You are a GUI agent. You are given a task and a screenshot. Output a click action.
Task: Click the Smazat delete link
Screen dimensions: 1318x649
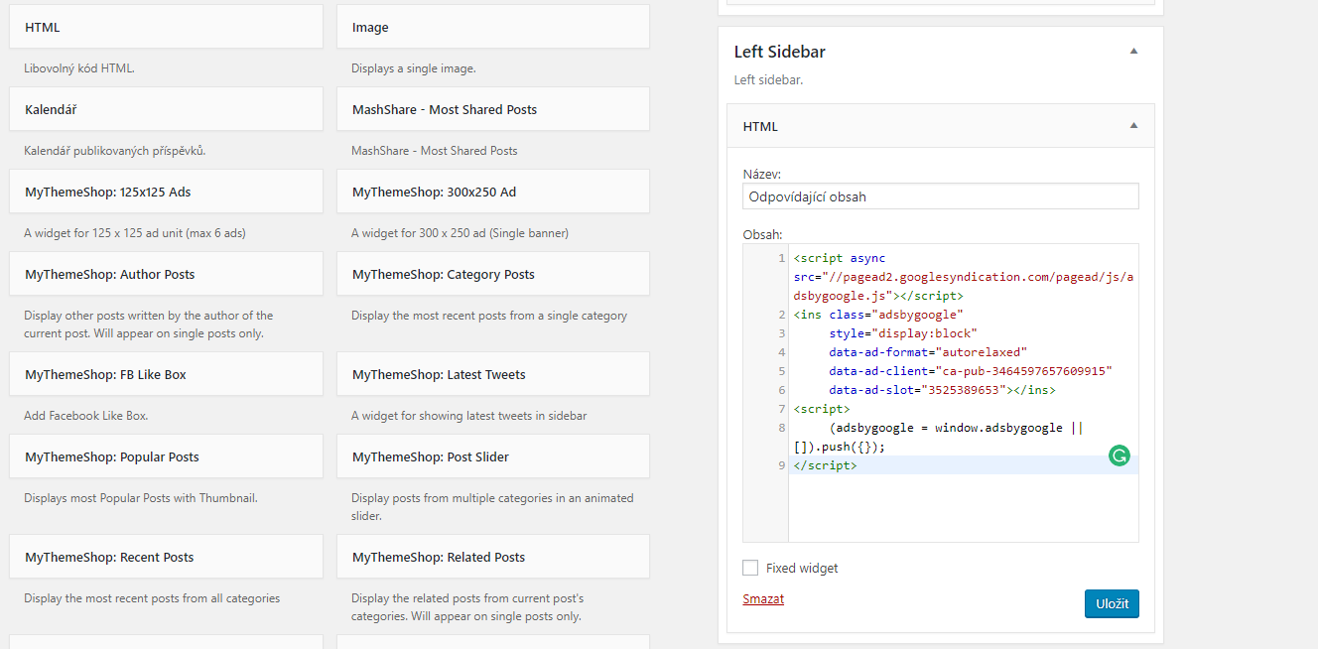pos(762,599)
